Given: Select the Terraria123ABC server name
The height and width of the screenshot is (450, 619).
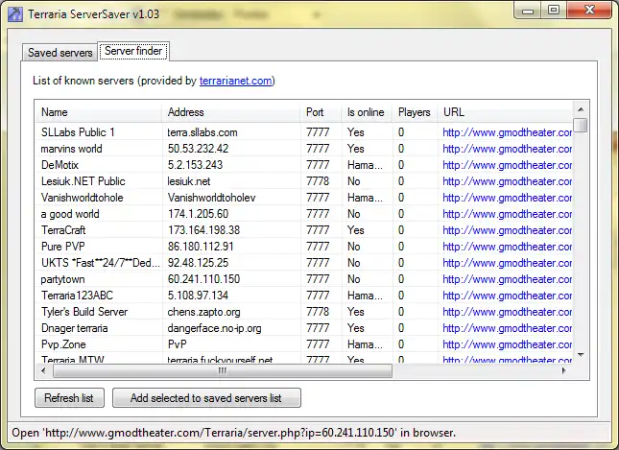Looking at the screenshot, I should click(77, 296).
